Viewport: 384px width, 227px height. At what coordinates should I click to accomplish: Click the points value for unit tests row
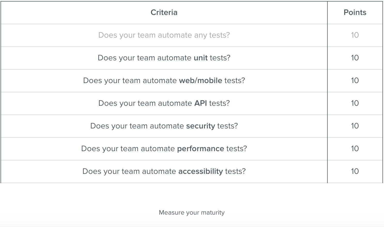(355, 58)
